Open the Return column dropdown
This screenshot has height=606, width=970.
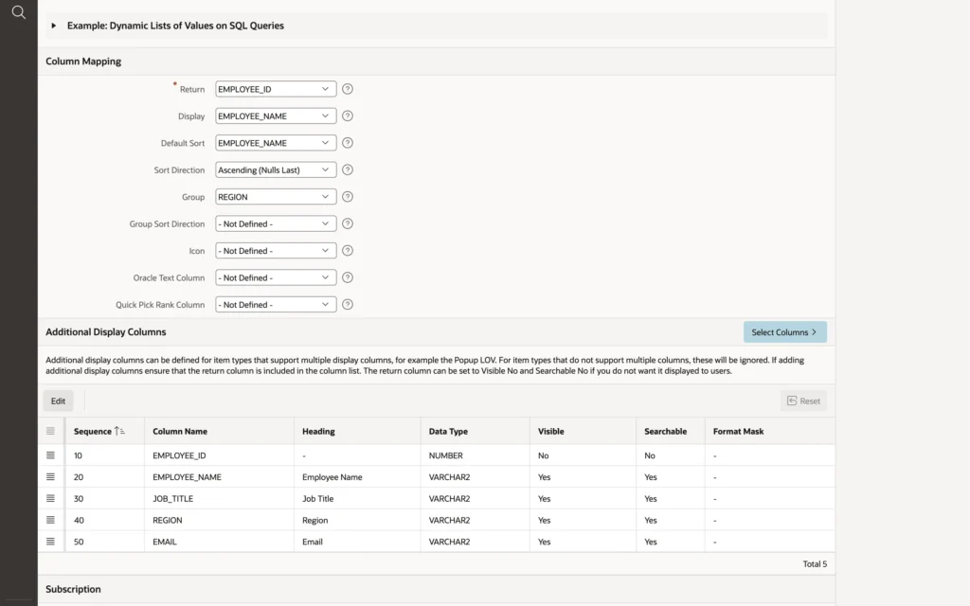(276, 89)
